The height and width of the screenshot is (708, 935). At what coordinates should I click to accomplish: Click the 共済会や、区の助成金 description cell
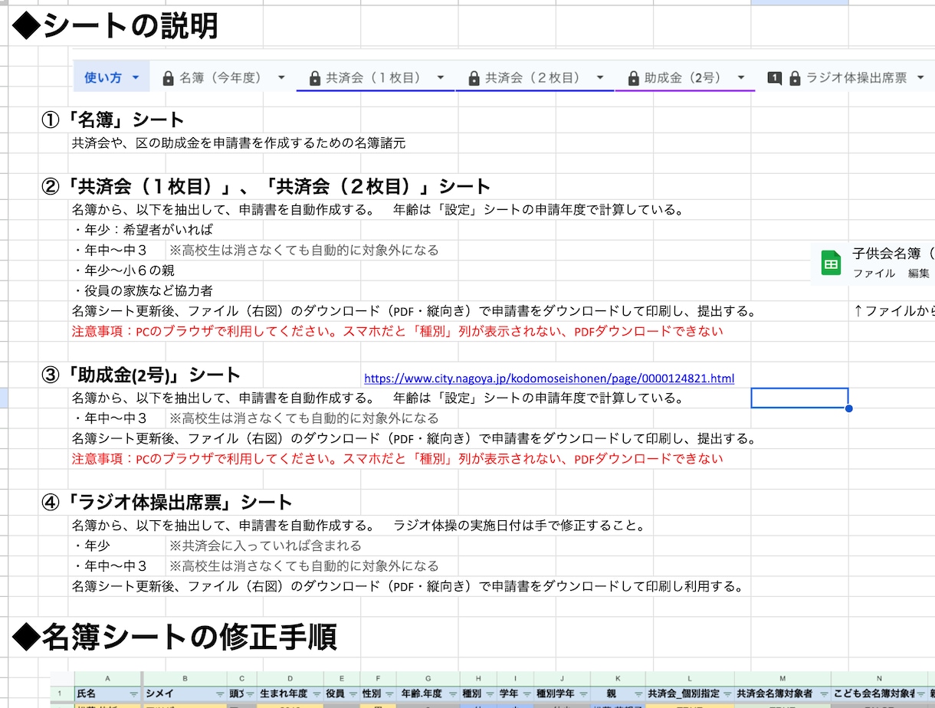pyautogui.click(x=238, y=143)
